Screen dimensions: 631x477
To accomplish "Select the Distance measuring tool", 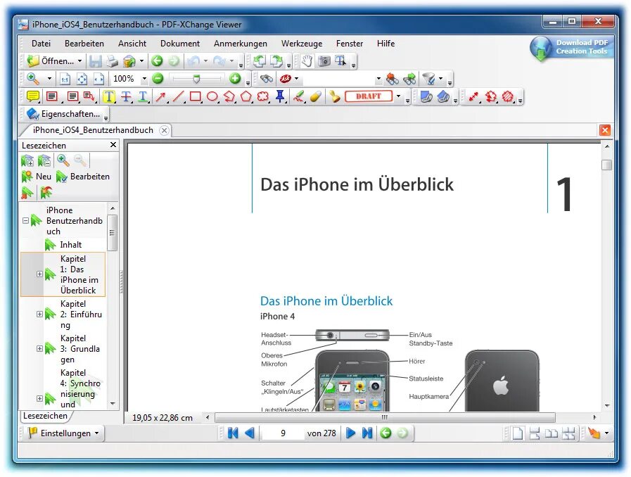I will (473, 96).
